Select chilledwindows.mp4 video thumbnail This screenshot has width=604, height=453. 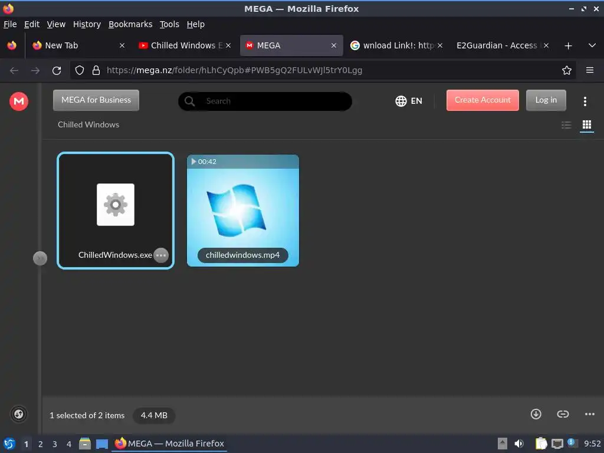coord(242,211)
